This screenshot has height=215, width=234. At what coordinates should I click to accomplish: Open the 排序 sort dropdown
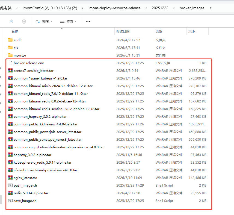[x=44, y=22]
